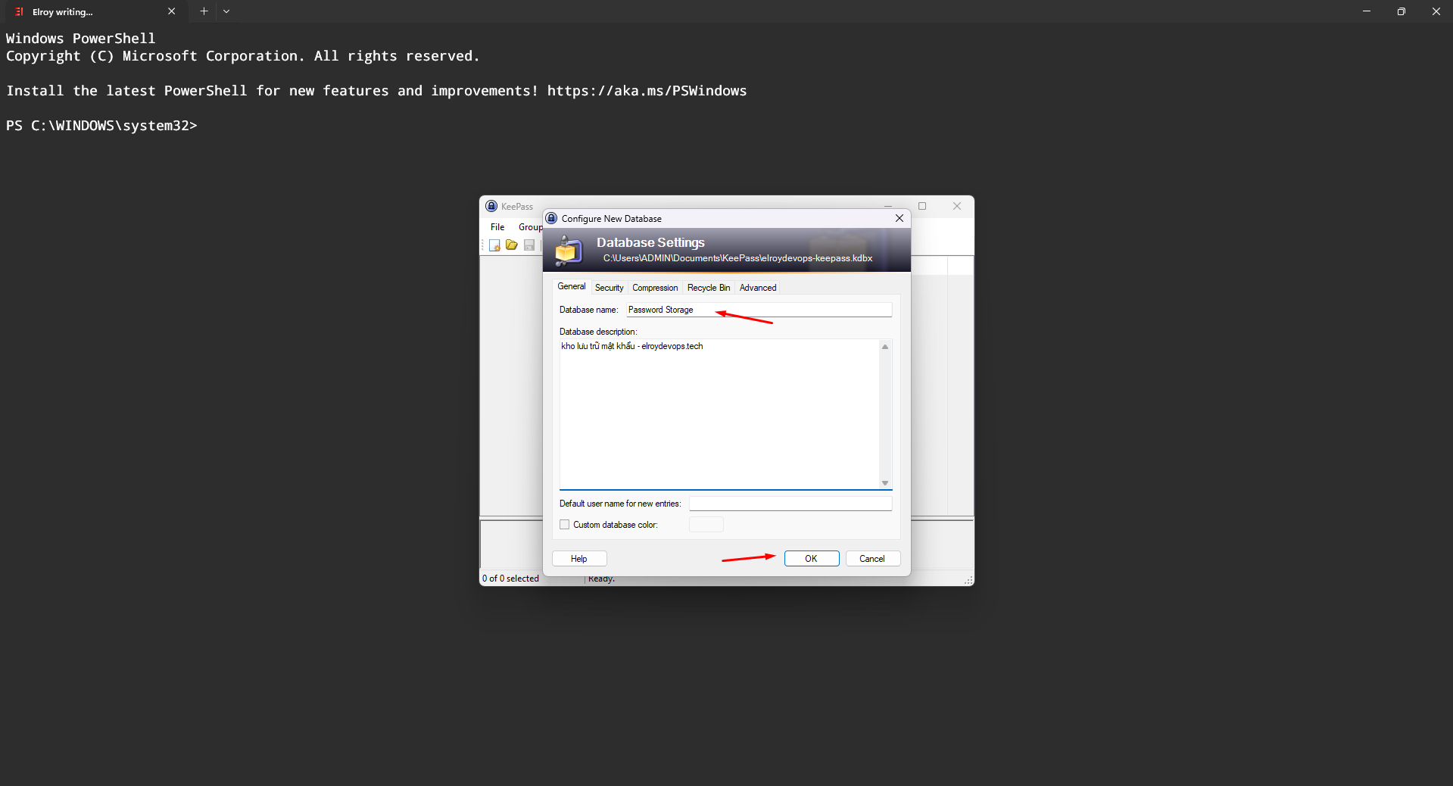Image resolution: width=1453 pixels, height=786 pixels.
Task: Restore down the Windows Terminal window
Action: 1402,11
